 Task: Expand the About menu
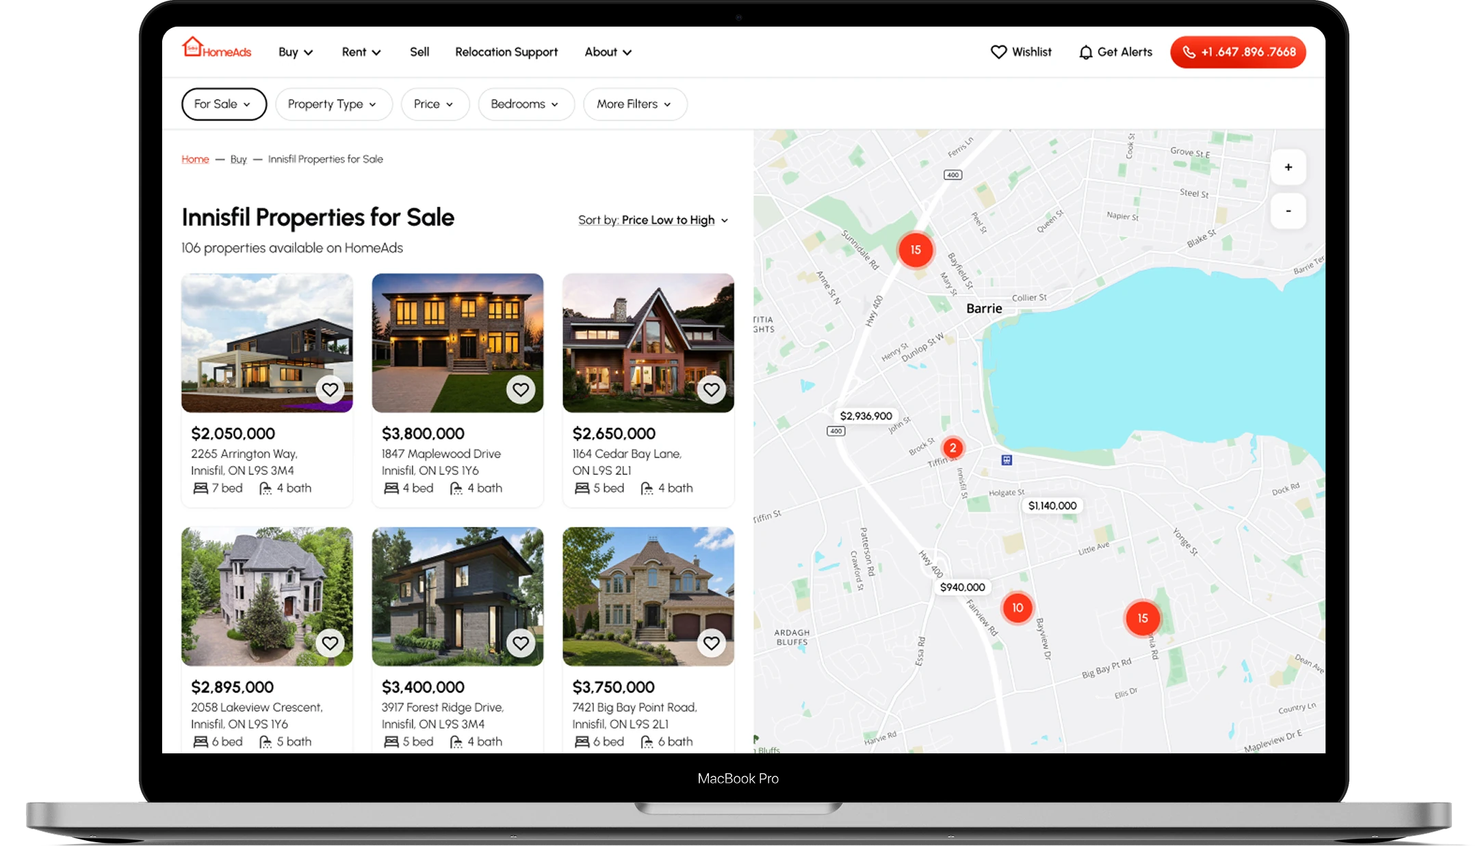pos(608,52)
